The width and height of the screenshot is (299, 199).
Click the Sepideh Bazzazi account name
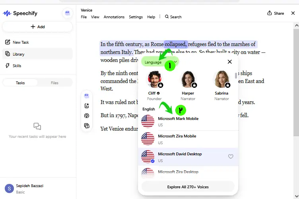pyautogui.click(x=29, y=185)
